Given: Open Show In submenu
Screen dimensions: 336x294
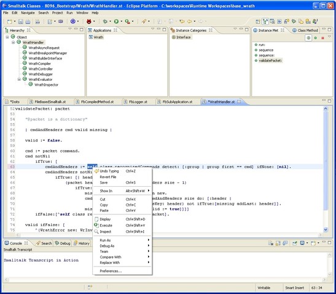Looking at the screenshot, I should tap(122, 191).
